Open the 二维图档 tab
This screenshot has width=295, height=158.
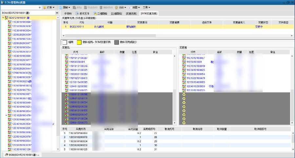(x=100, y=13)
